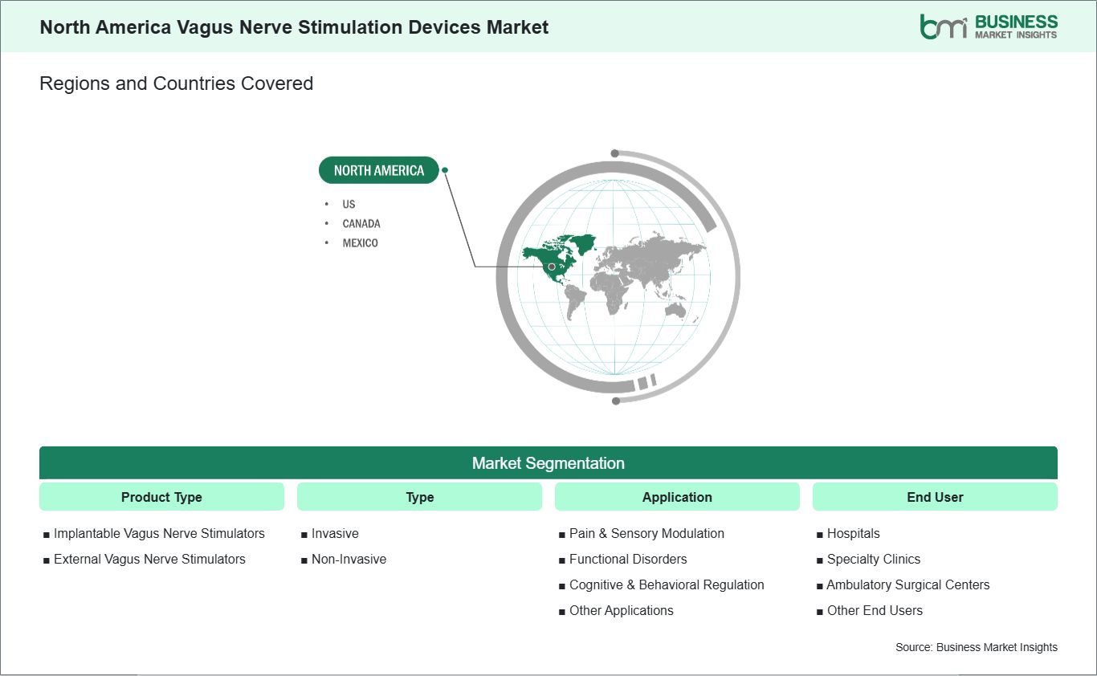Viewport: 1097px width, 676px height.
Task: Click the Market Segmentation green banner
Action: pos(548,463)
